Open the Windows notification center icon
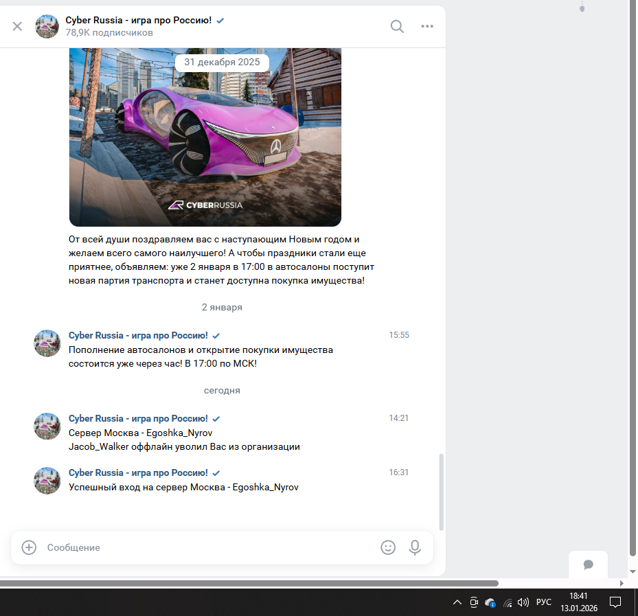 (x=615, y=602)
